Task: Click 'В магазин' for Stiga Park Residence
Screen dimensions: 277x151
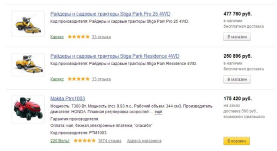Action: [237, 79]
